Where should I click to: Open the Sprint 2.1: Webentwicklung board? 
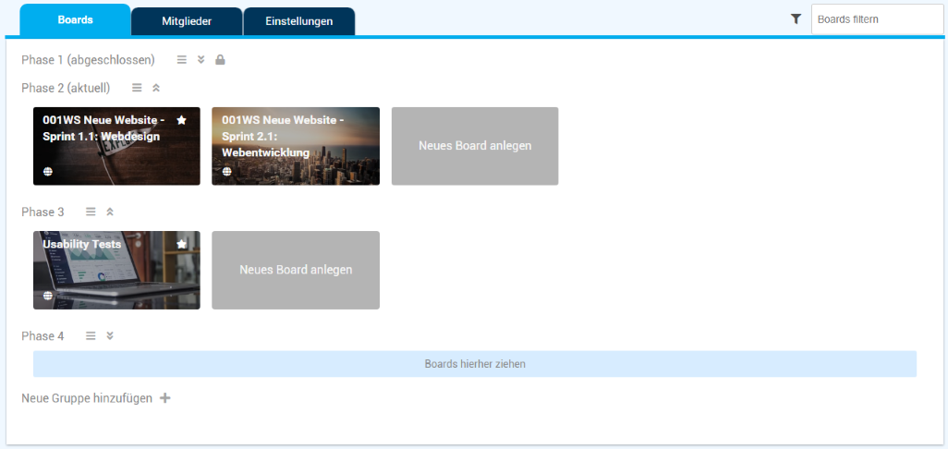(x=296, y=146)
